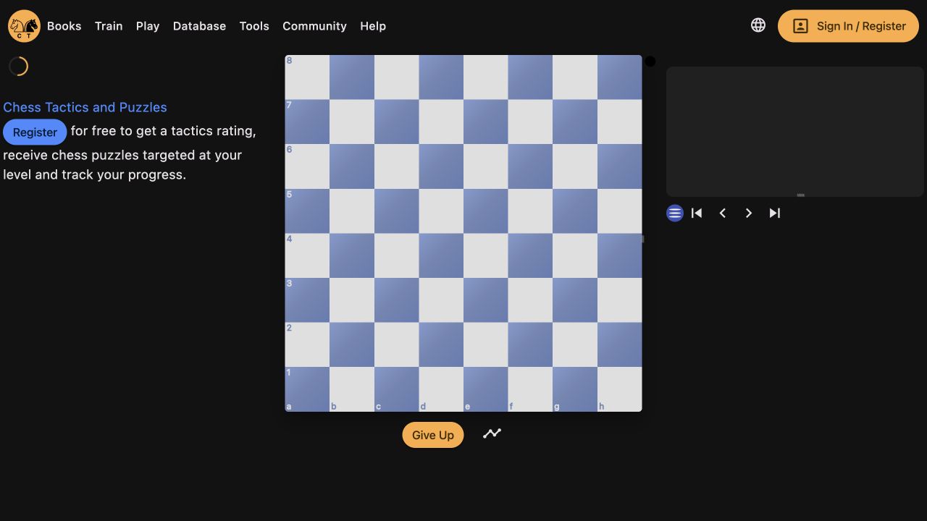The image size is (927, 521).
Task: Click the blue Register button
Action: (x=35, y=132)
